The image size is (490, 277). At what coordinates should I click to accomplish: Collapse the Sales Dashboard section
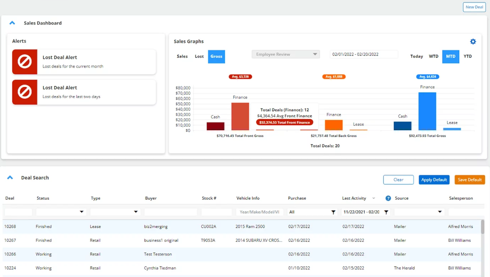[12, 23]
